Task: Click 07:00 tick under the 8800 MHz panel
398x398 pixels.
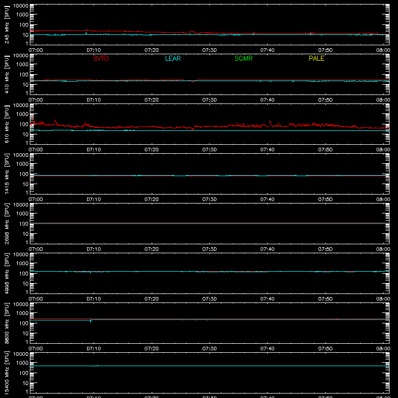Action: tap(36, 349)
